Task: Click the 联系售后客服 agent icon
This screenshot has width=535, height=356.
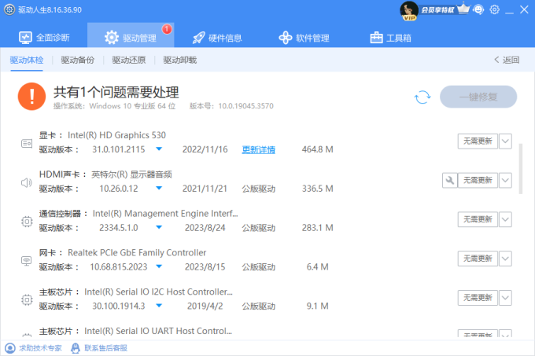Action: (76, 348)
